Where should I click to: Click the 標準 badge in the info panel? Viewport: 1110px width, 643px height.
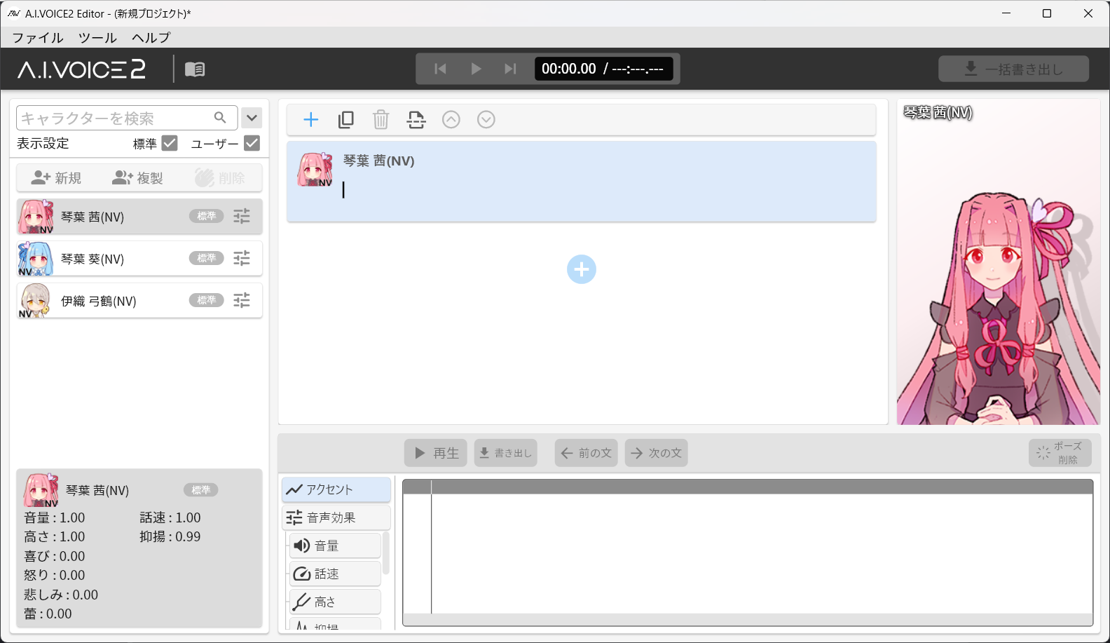201,490
